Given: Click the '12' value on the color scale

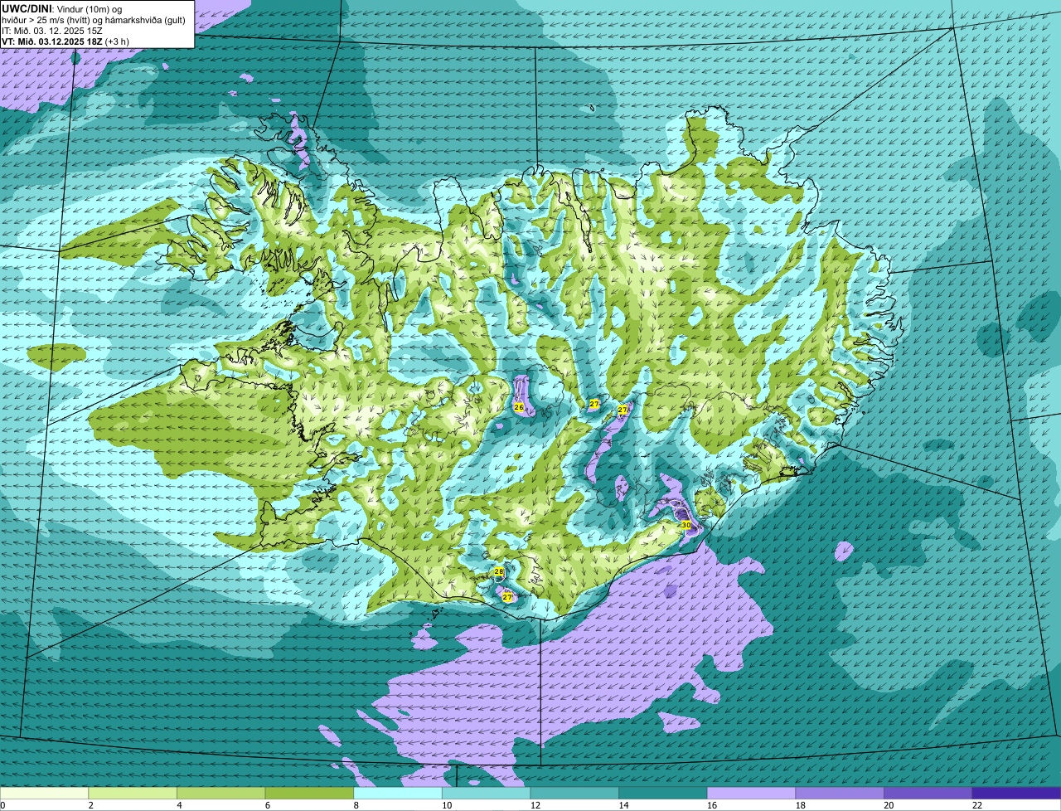Looking at the screenshot, I should click(535, 805).
